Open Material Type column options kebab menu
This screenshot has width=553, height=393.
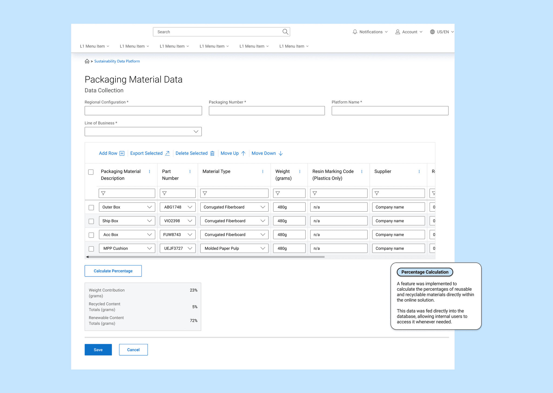[263, 172]
